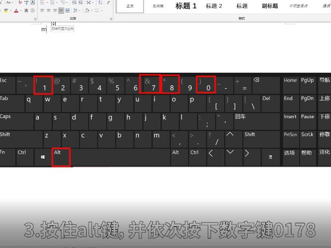Click the font color red A icon

(17, 10)
